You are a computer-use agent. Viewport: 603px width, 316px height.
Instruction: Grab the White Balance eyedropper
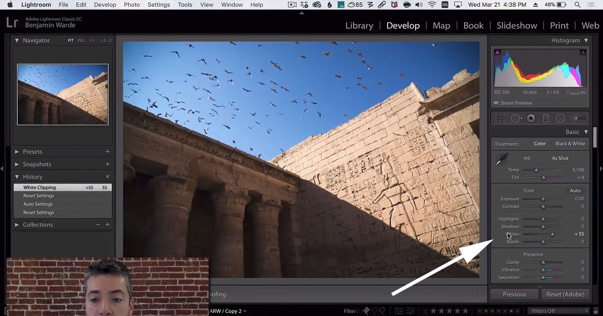[502, 159]
